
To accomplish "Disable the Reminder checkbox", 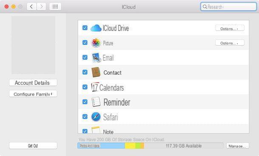I will [x=85, y=102].
